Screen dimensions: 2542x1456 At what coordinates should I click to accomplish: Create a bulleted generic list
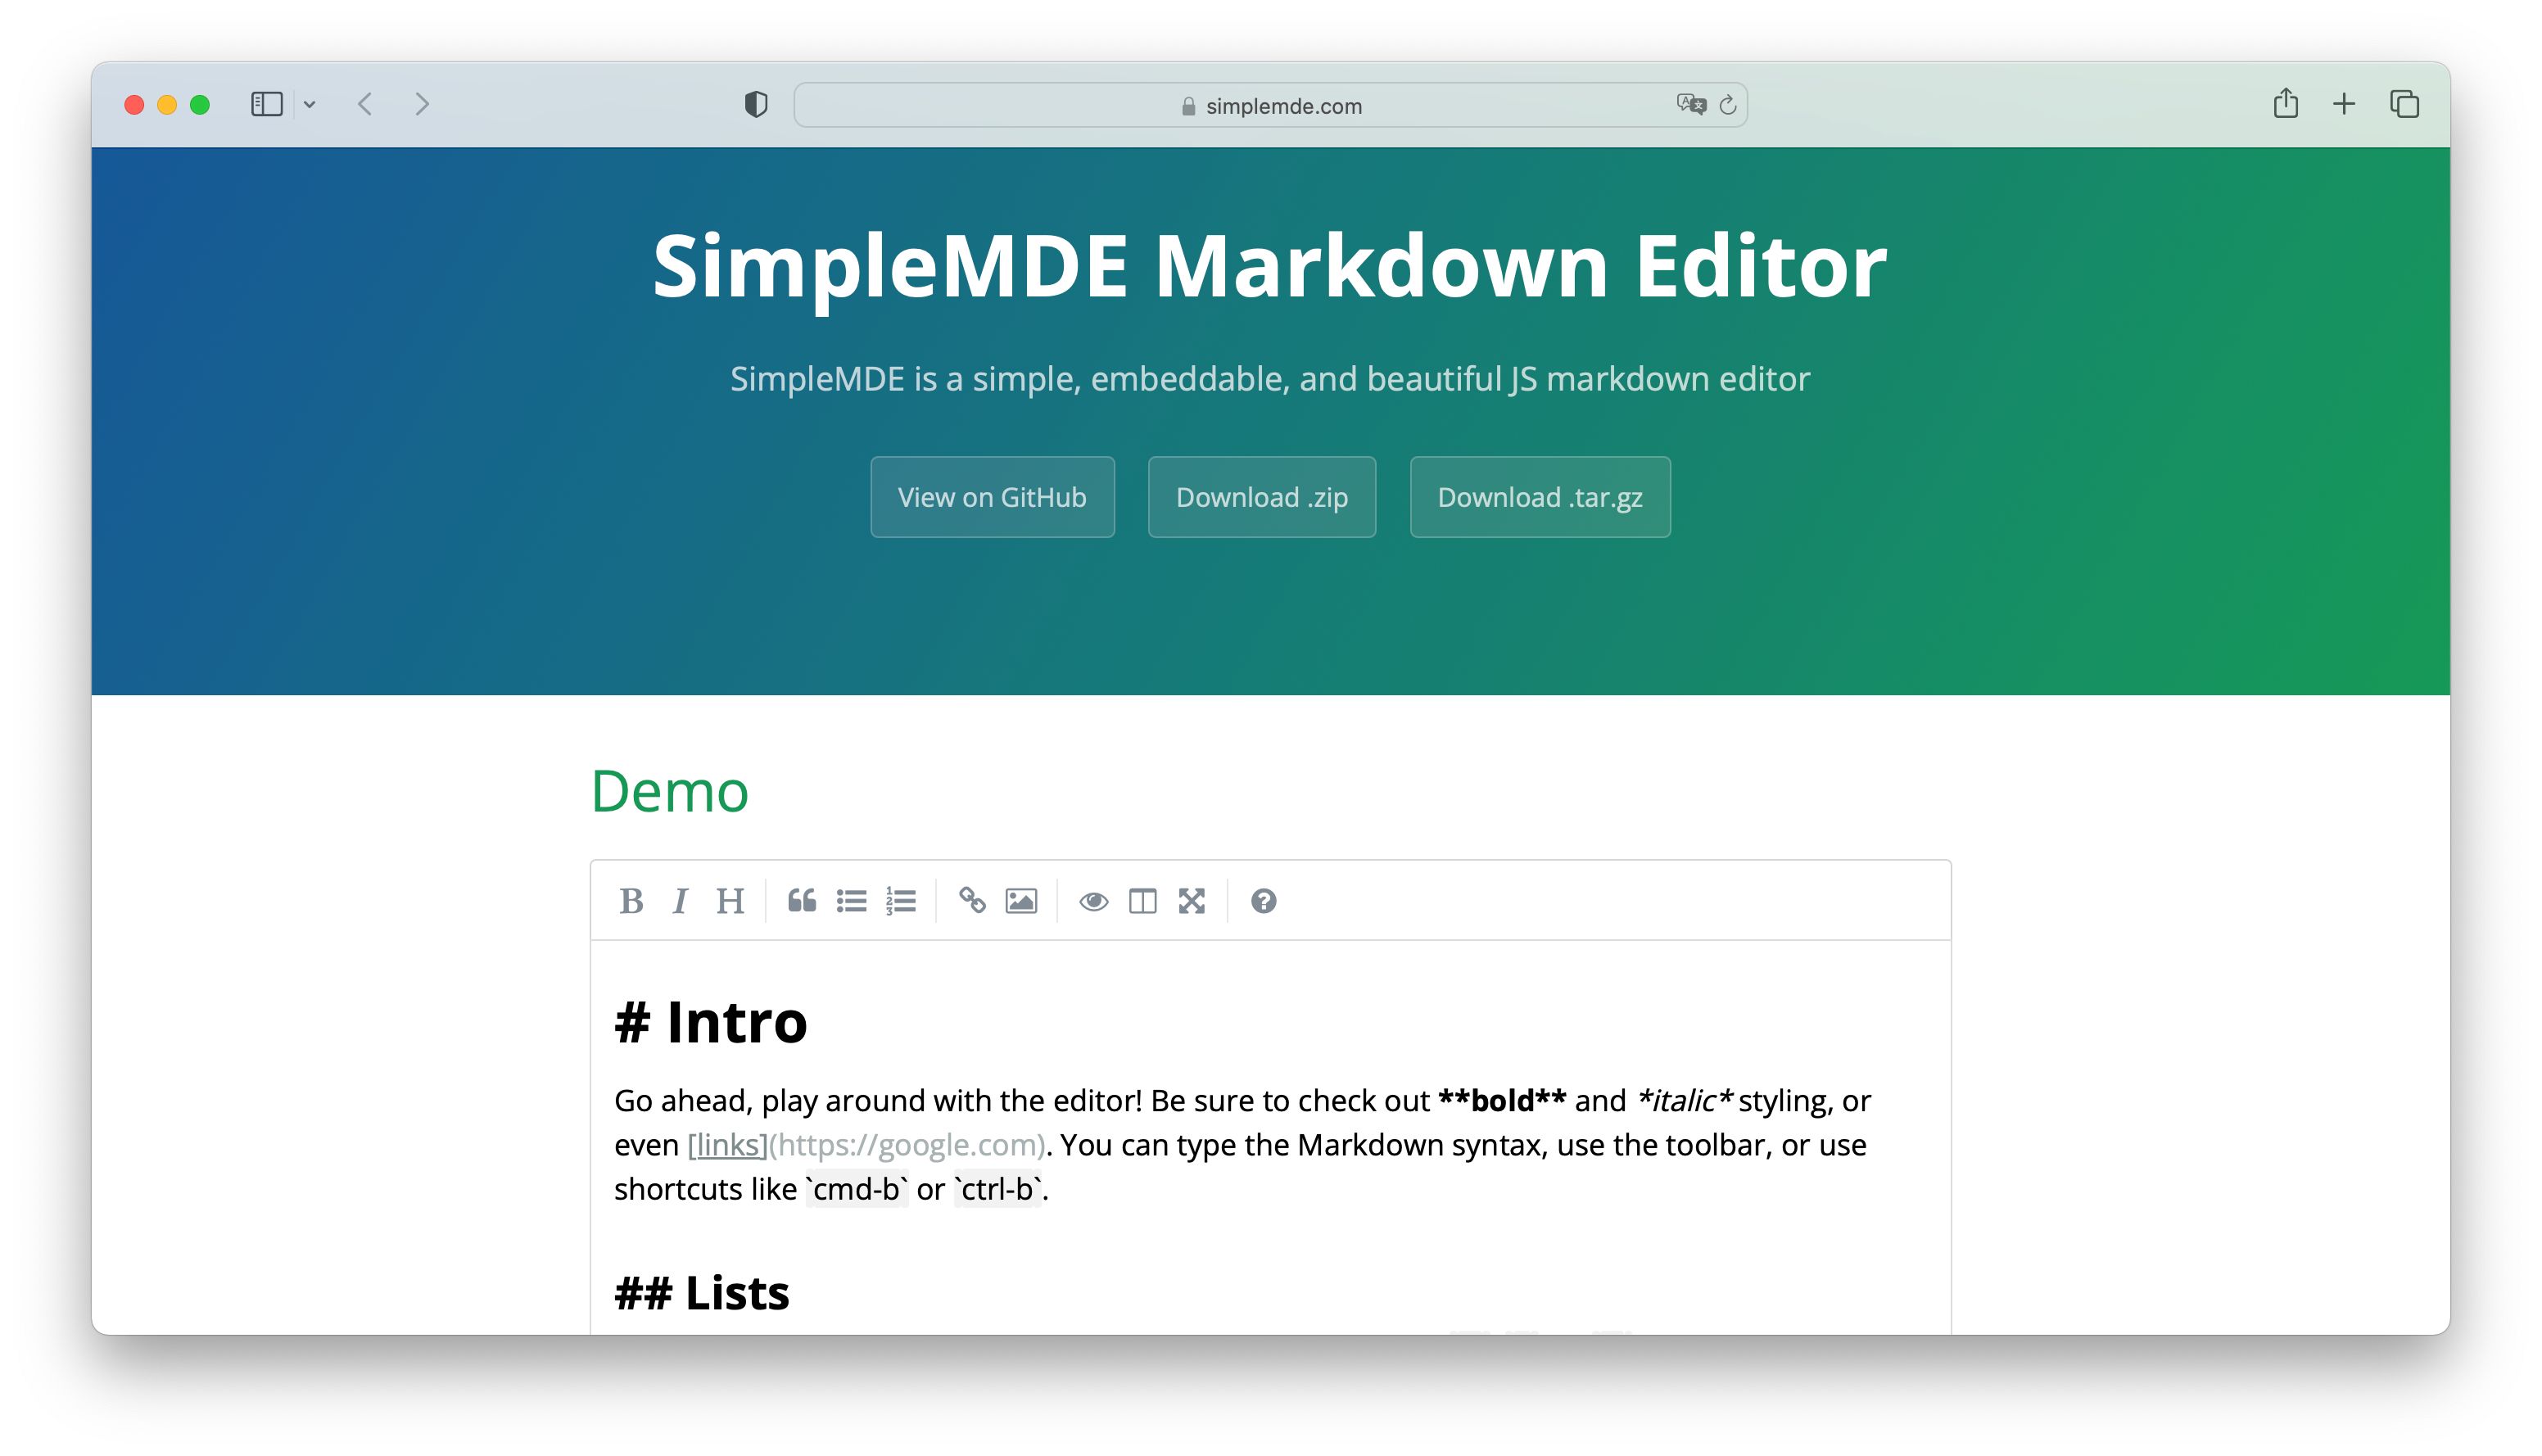851,901
